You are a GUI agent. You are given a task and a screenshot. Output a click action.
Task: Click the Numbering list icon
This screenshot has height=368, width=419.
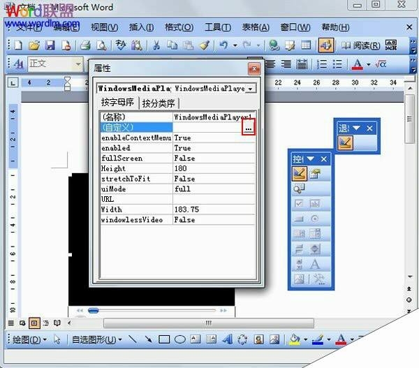pyautogui.click(x=322, y=64)
